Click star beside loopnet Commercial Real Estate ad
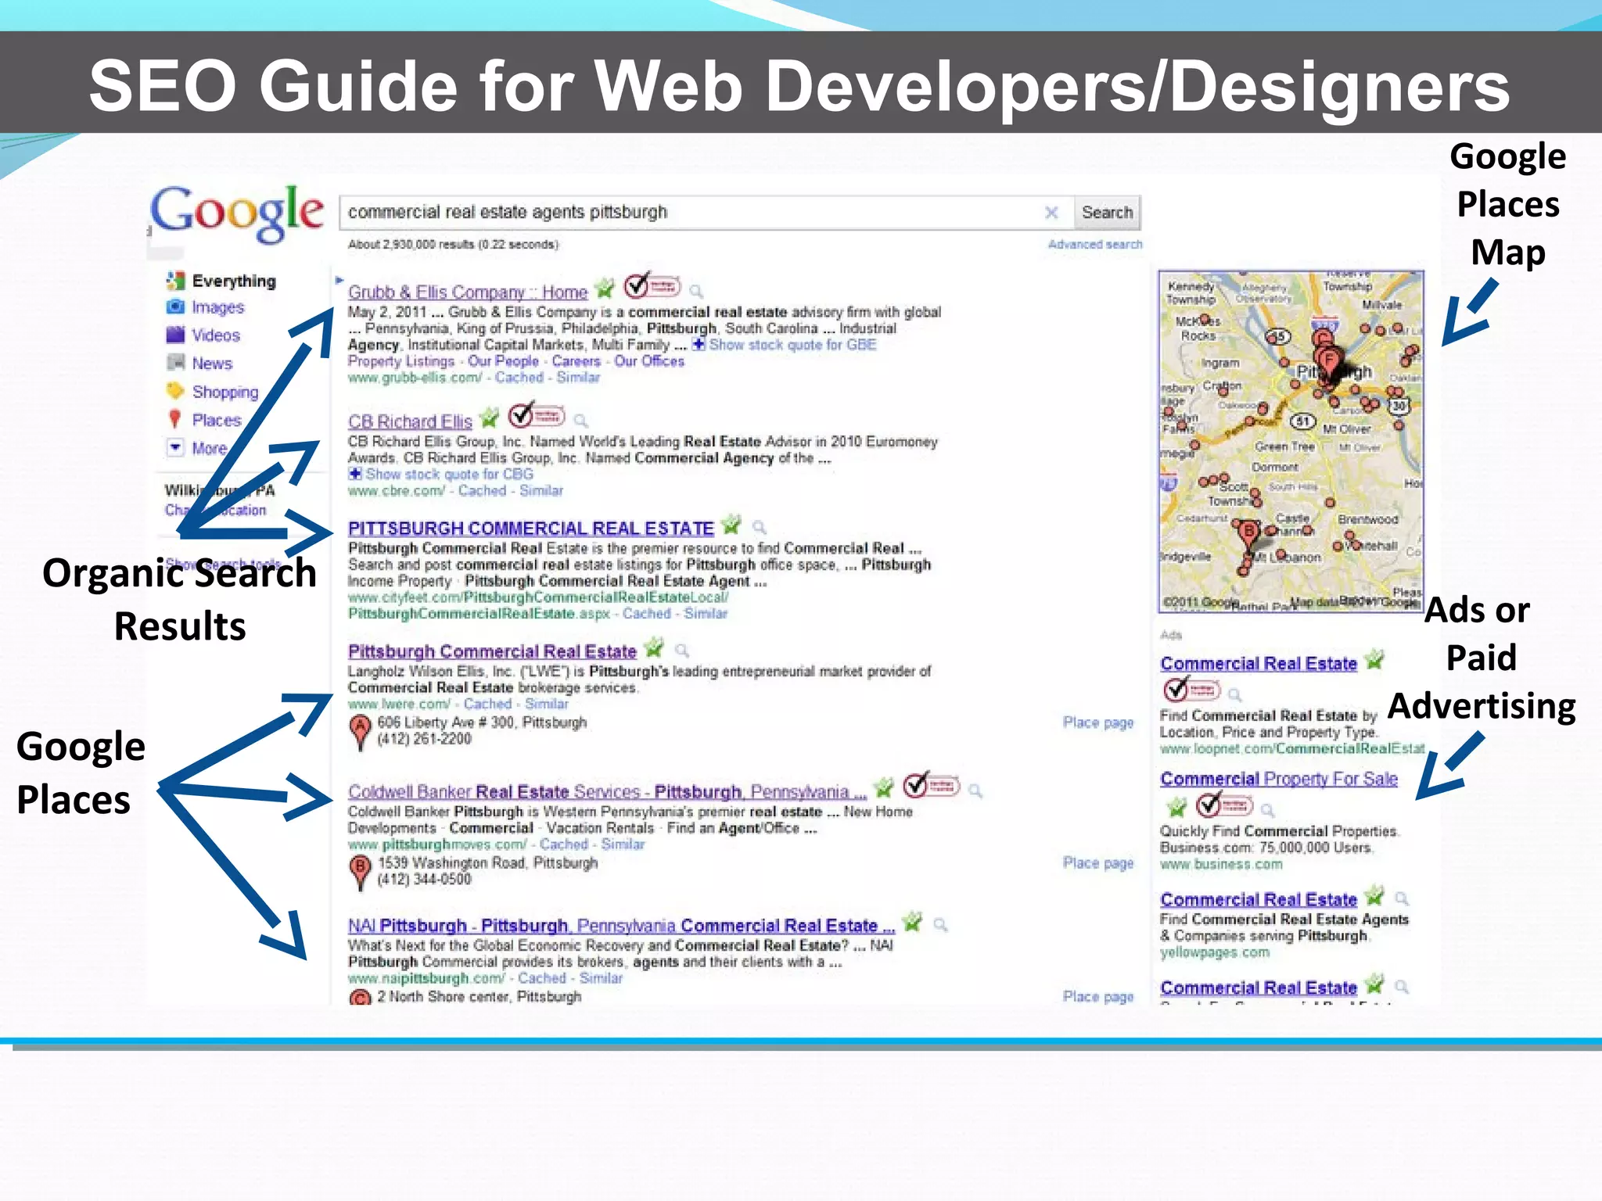This screenshot has height=1201, width=1602. (x=1374, y=660)
